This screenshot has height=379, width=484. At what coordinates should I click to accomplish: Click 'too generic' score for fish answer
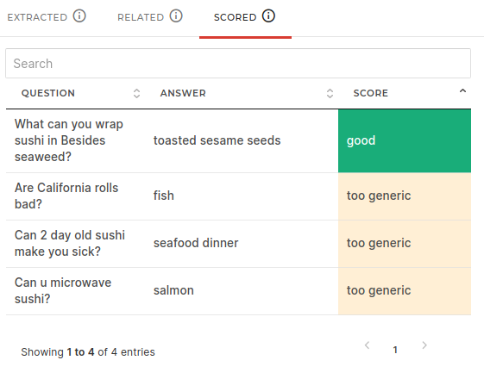coord(405,196)
